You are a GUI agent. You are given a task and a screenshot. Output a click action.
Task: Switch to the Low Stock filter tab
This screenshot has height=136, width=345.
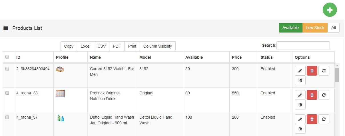click(x=315, y=28)
